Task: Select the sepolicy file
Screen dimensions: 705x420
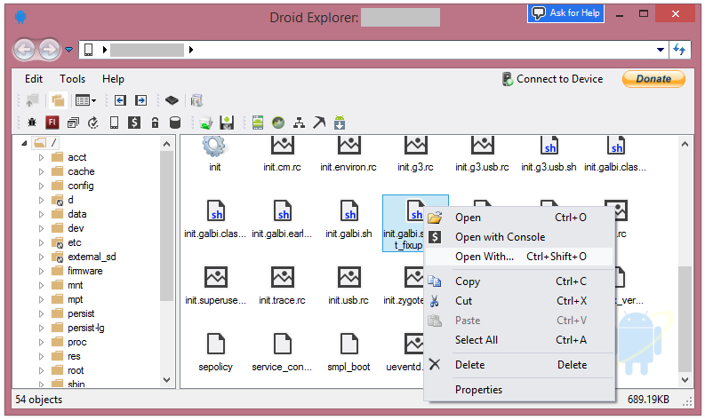Action: tap(215, 353)
